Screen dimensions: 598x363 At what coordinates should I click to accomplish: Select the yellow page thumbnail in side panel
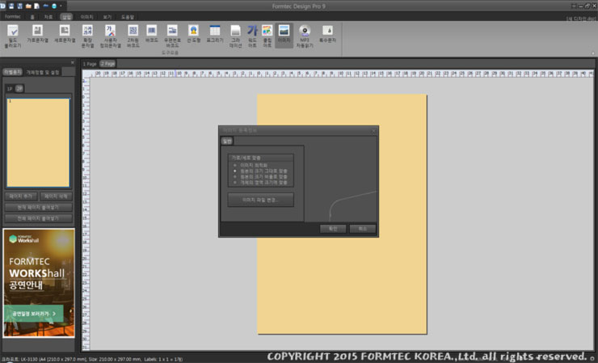[38, 143]
